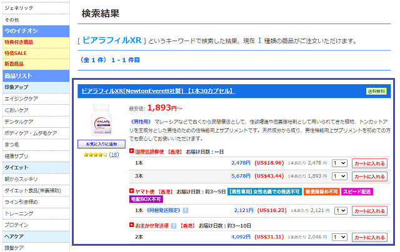Add 1本 2,478円 to cart
The width and height of the screenshot is (400, 252).
[x=369, y=163]
